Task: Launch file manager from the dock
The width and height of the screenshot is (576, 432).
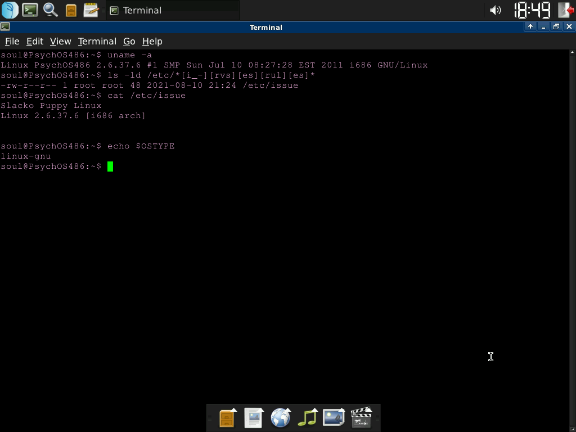Action: 228,418
